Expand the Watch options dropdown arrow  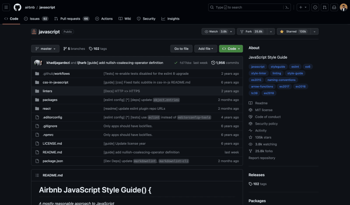231,31
